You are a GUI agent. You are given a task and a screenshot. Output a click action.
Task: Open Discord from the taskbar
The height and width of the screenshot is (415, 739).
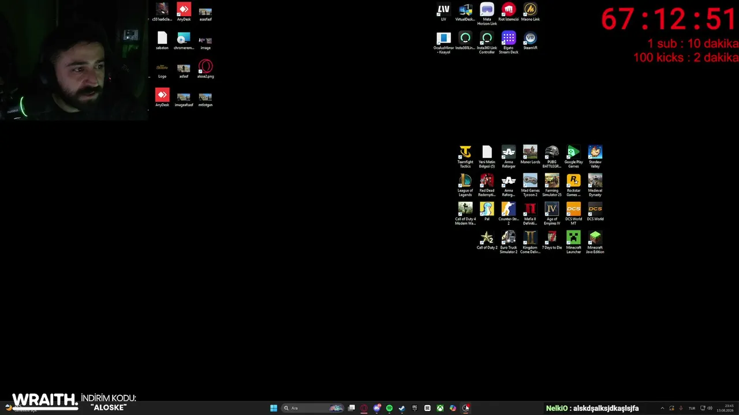376,408
